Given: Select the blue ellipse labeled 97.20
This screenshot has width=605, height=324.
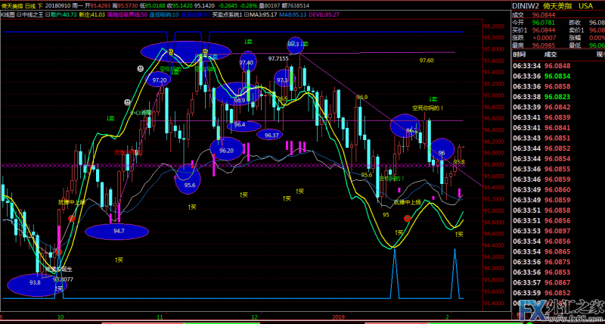Looking at the screenshot, I should tap(160, 79).
